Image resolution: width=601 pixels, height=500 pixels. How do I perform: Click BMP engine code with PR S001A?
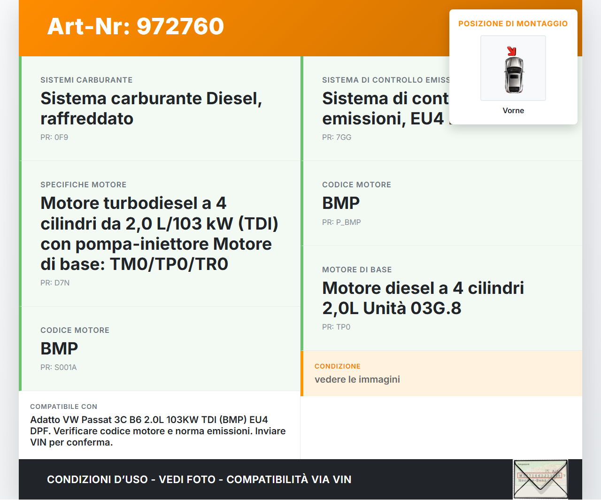pyautogui.click(x=59, y=349)
